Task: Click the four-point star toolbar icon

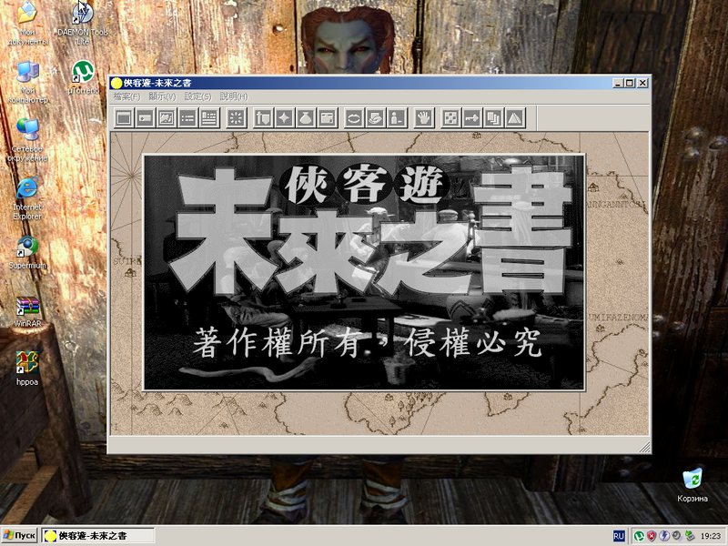Action: point(285,118)
